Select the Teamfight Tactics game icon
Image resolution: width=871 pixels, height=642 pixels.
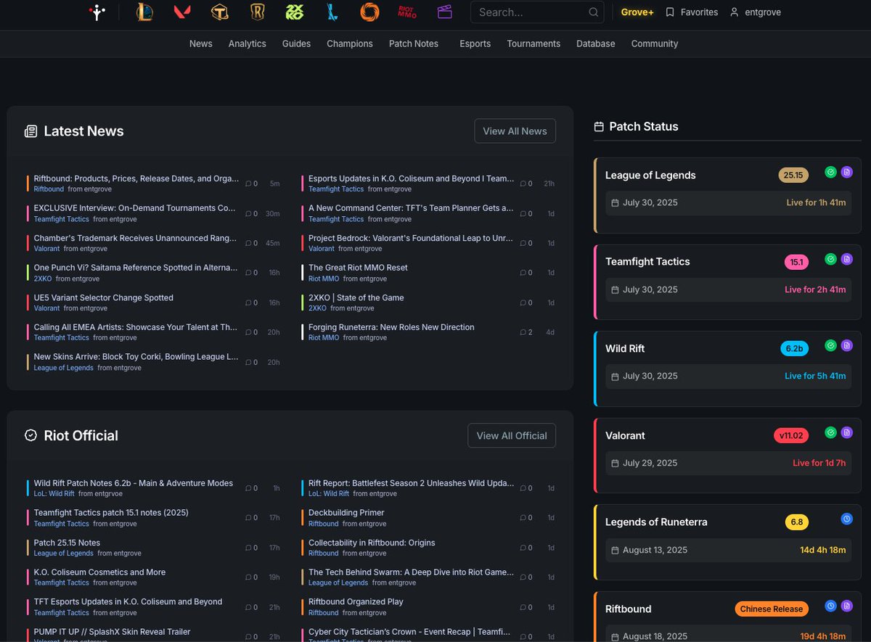coord(220,12)
